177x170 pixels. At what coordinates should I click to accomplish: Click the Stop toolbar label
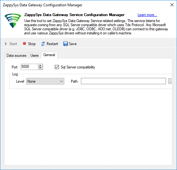tap(32, 44)
